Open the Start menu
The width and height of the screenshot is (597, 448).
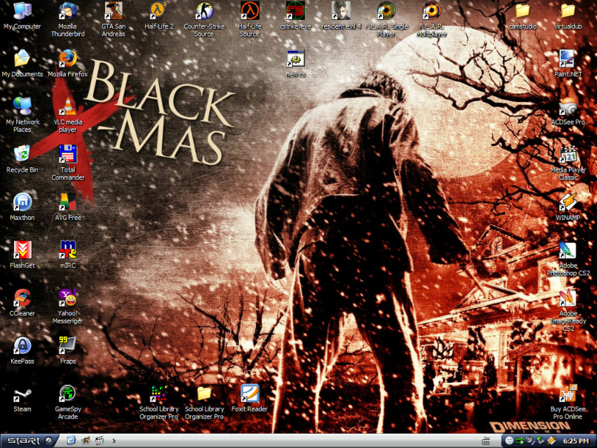[x=30, y=441]
